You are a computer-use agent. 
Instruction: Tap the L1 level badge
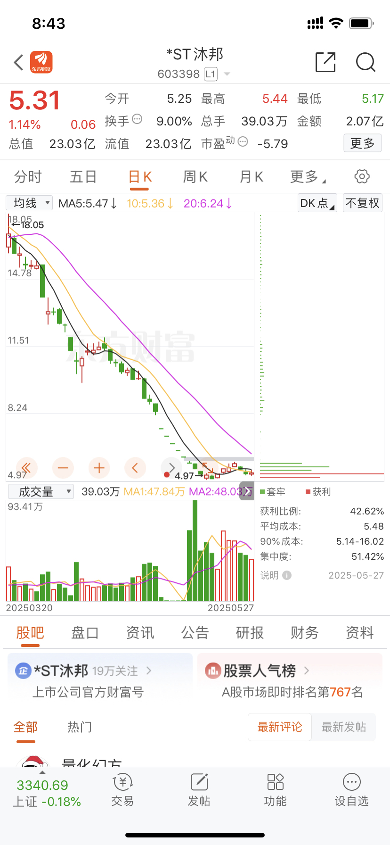[x=210, y=74]
